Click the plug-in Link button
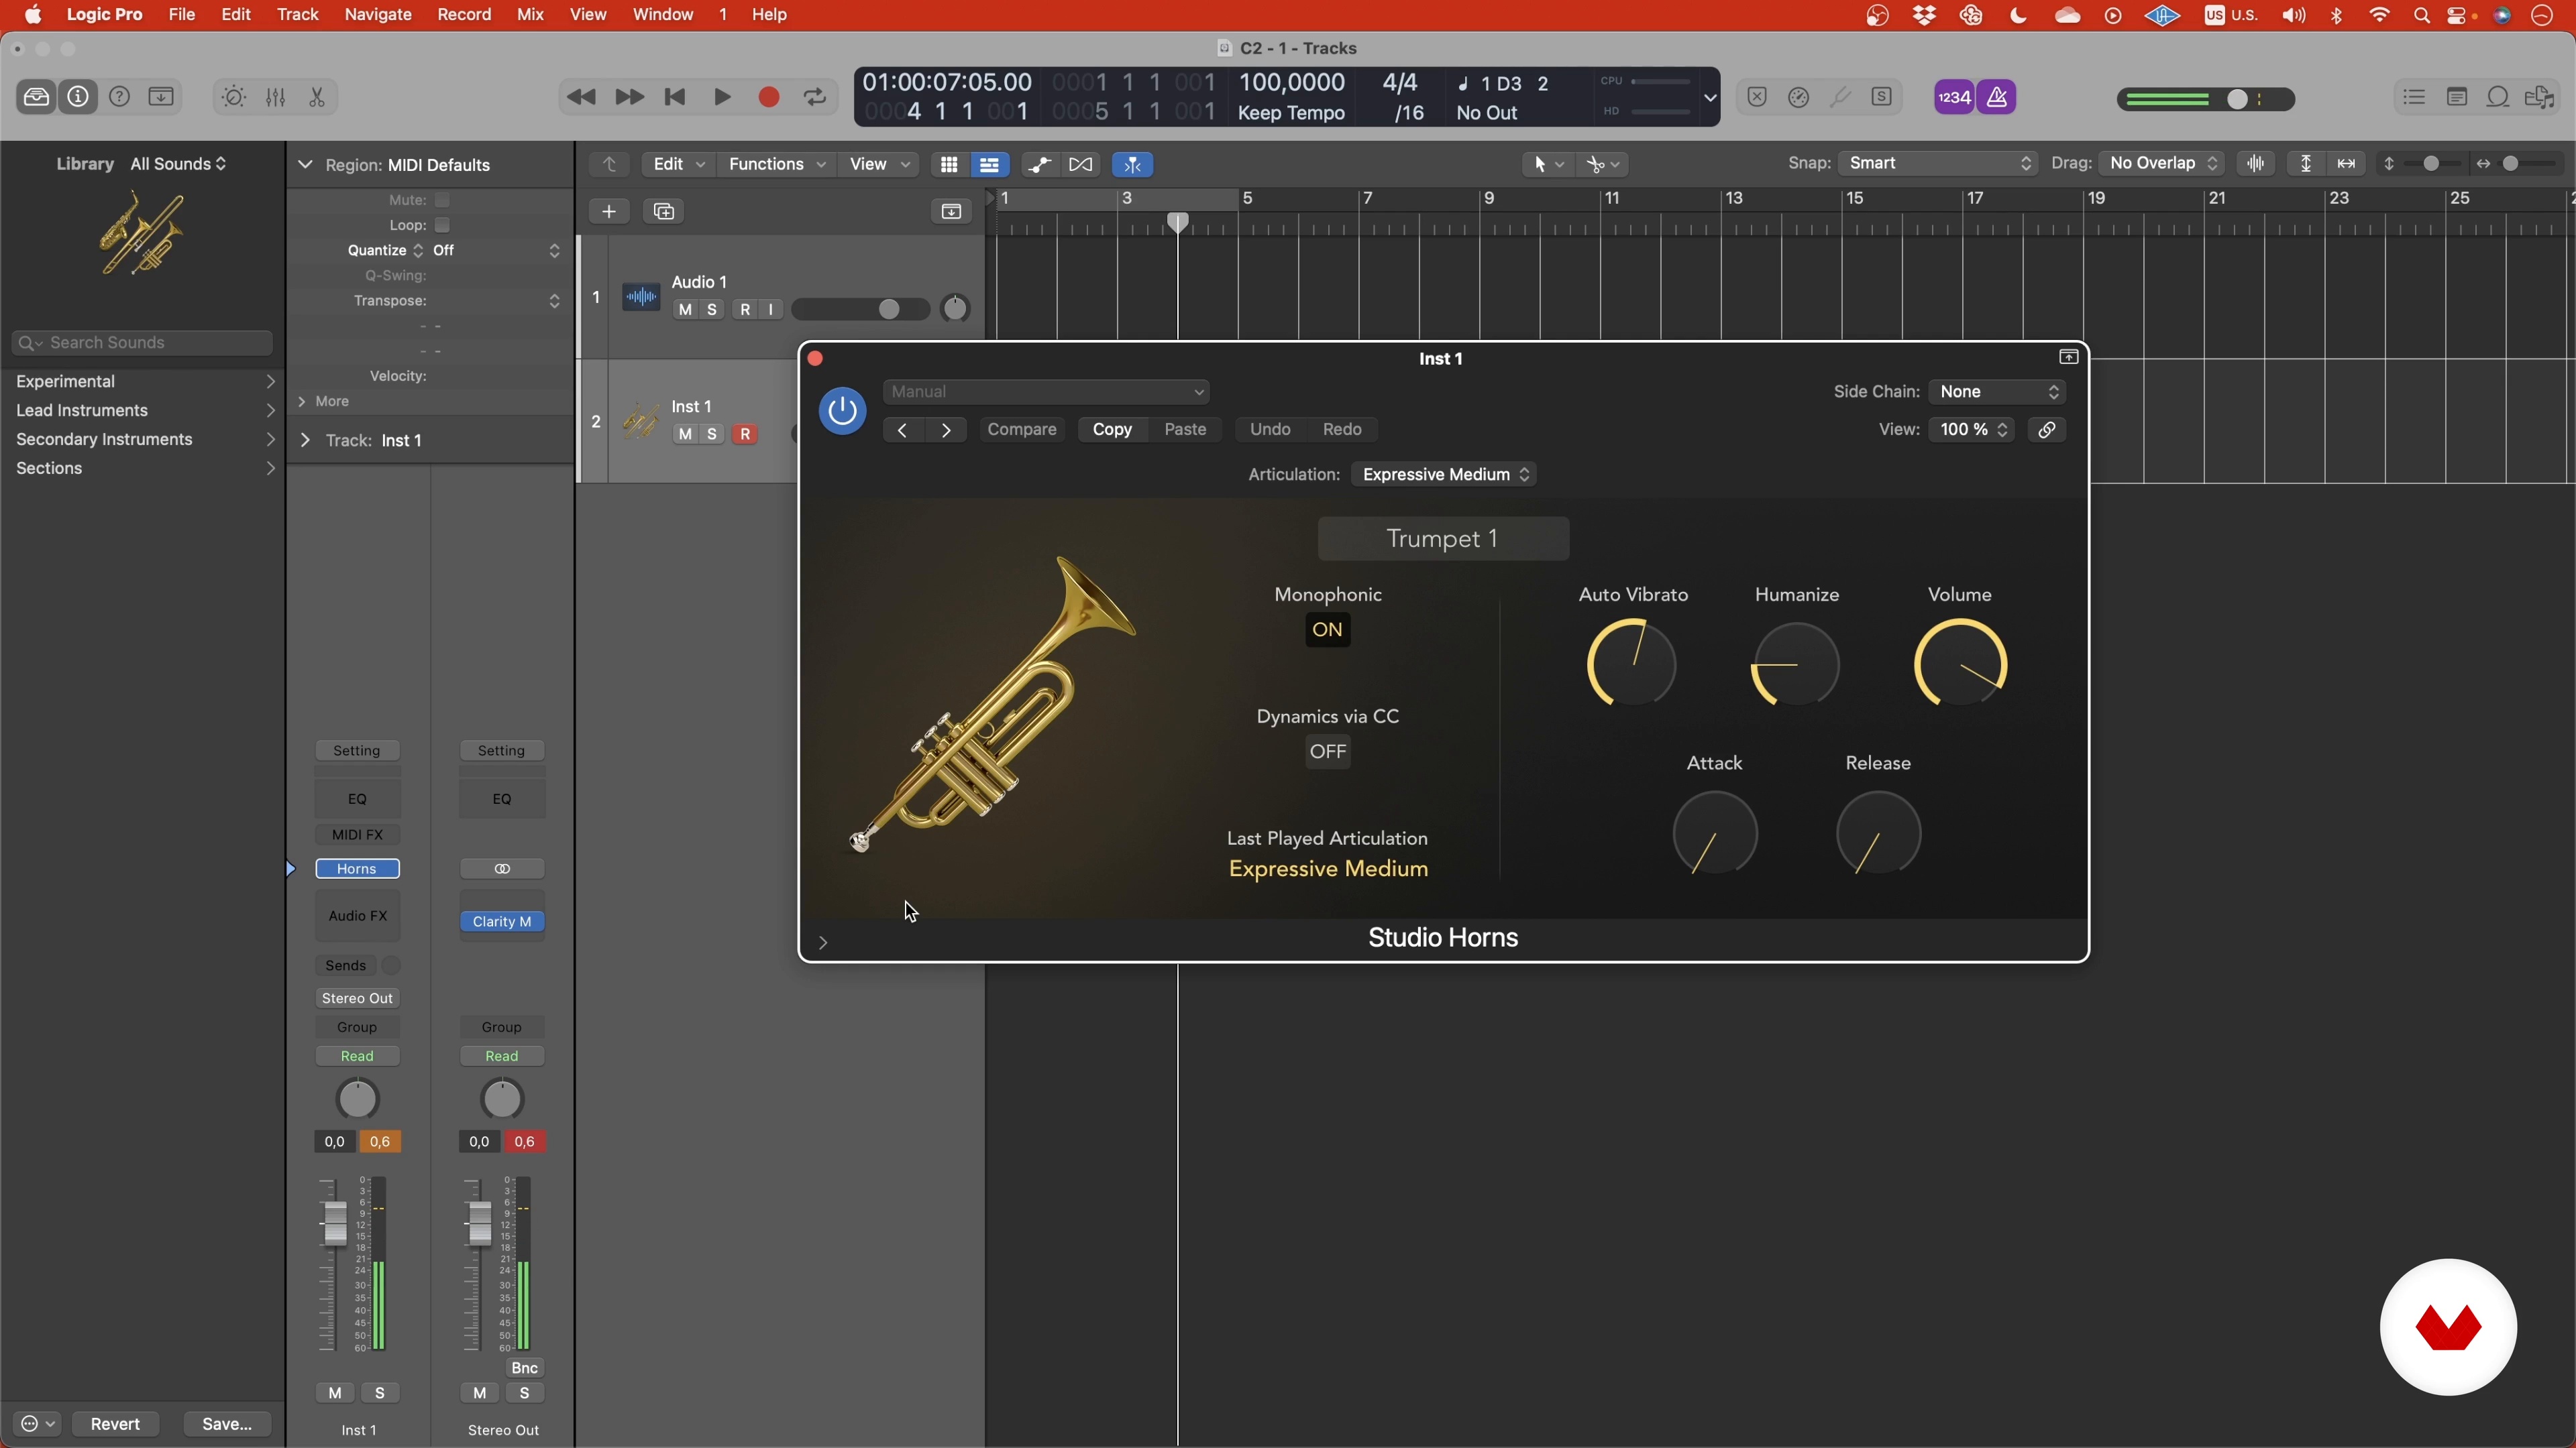 (x=2047, y=430)
